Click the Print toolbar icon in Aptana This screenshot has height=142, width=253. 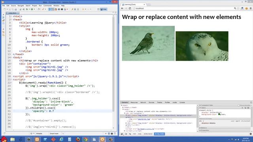click(x=16, y=9)
